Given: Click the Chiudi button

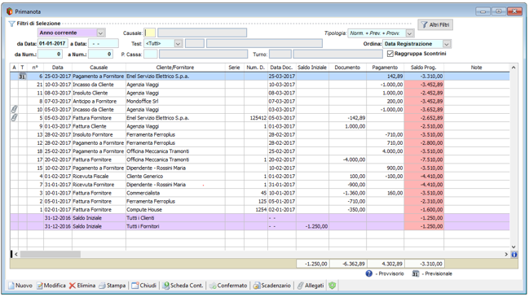Looking at the screenshot, I should pyautogui.click(x=144, y=286).
